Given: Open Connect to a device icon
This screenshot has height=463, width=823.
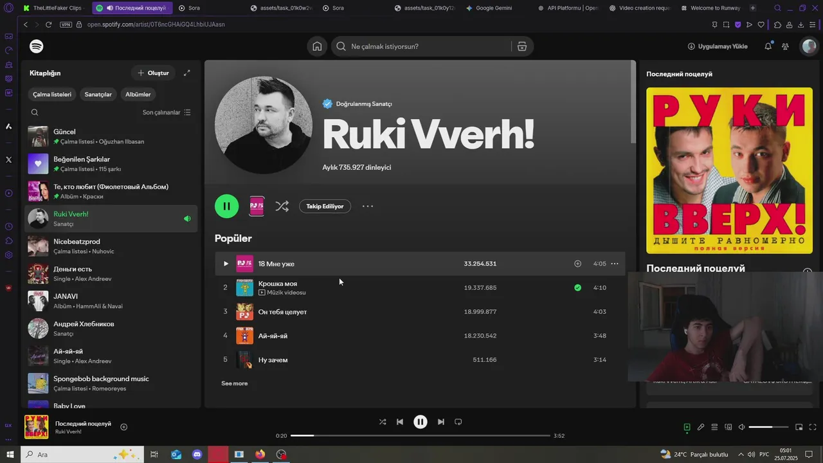Looking at the screenshot, I should pos(728,427).
